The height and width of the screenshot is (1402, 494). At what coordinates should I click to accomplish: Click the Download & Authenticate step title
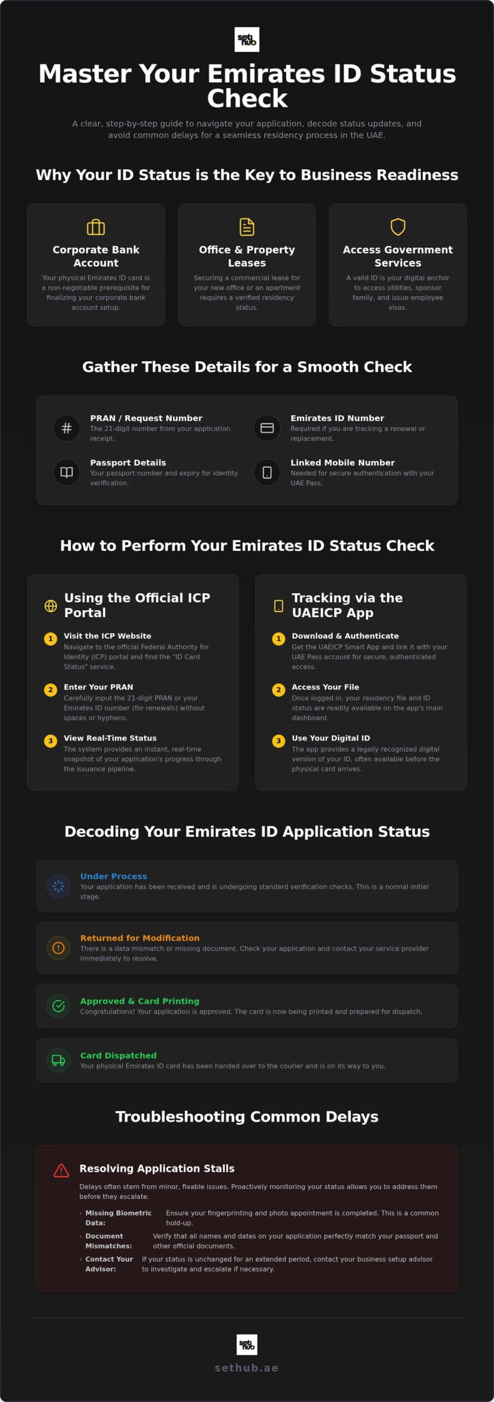345,636
